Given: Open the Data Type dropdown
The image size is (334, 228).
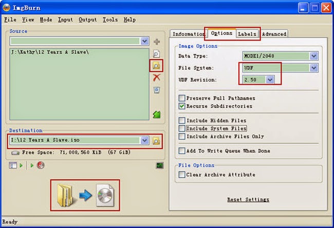Looking at the screenshot, I should [313, 56].
